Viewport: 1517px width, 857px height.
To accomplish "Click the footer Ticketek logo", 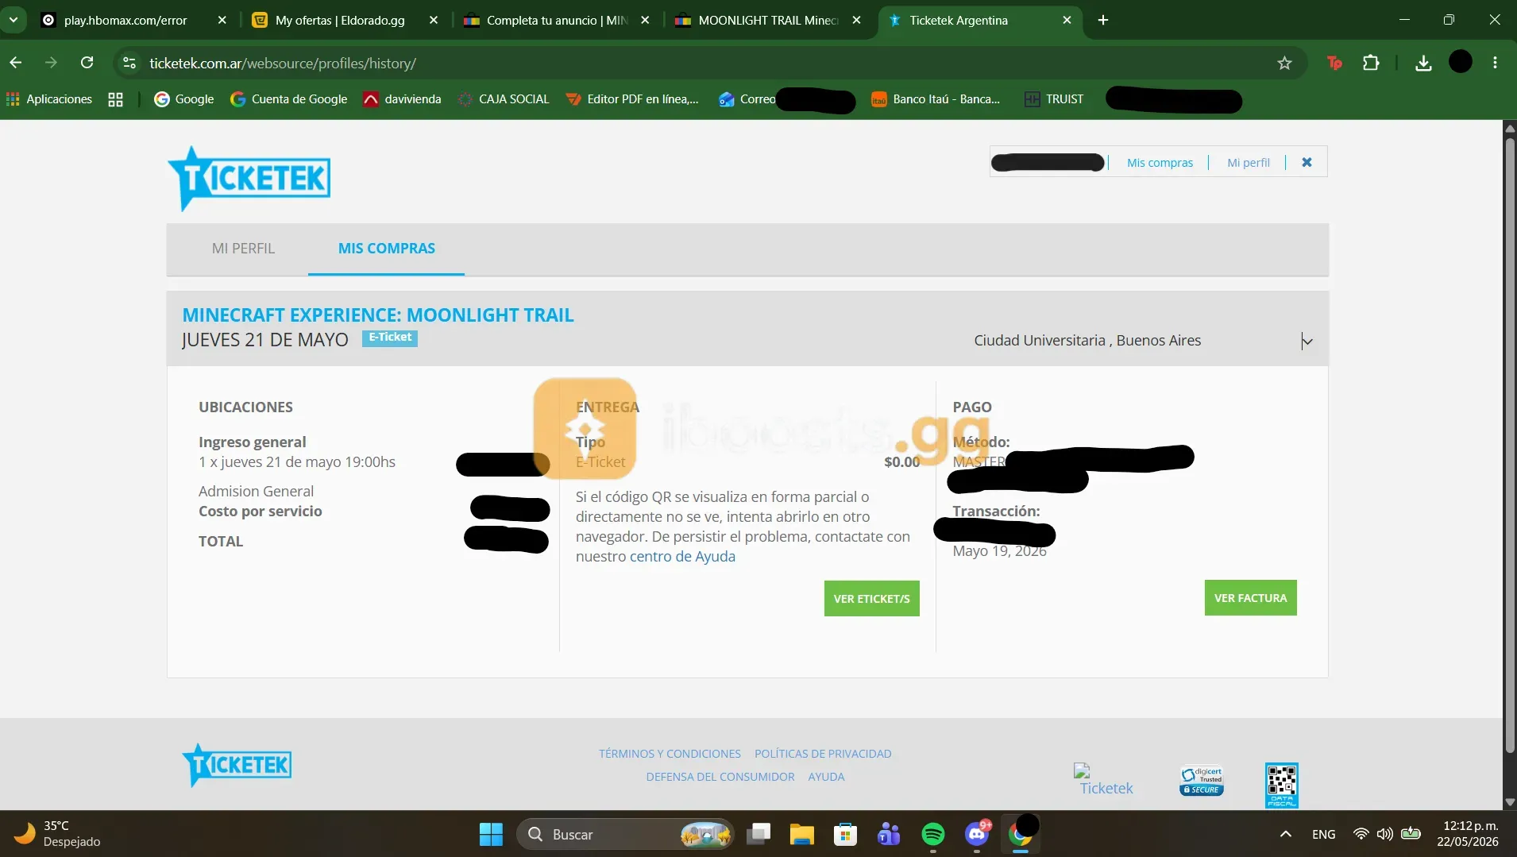I will (237, 766).
